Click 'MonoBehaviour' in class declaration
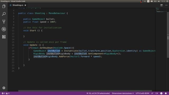The width and height of the screenshot is (169, 95). click(x=57, y=13)
